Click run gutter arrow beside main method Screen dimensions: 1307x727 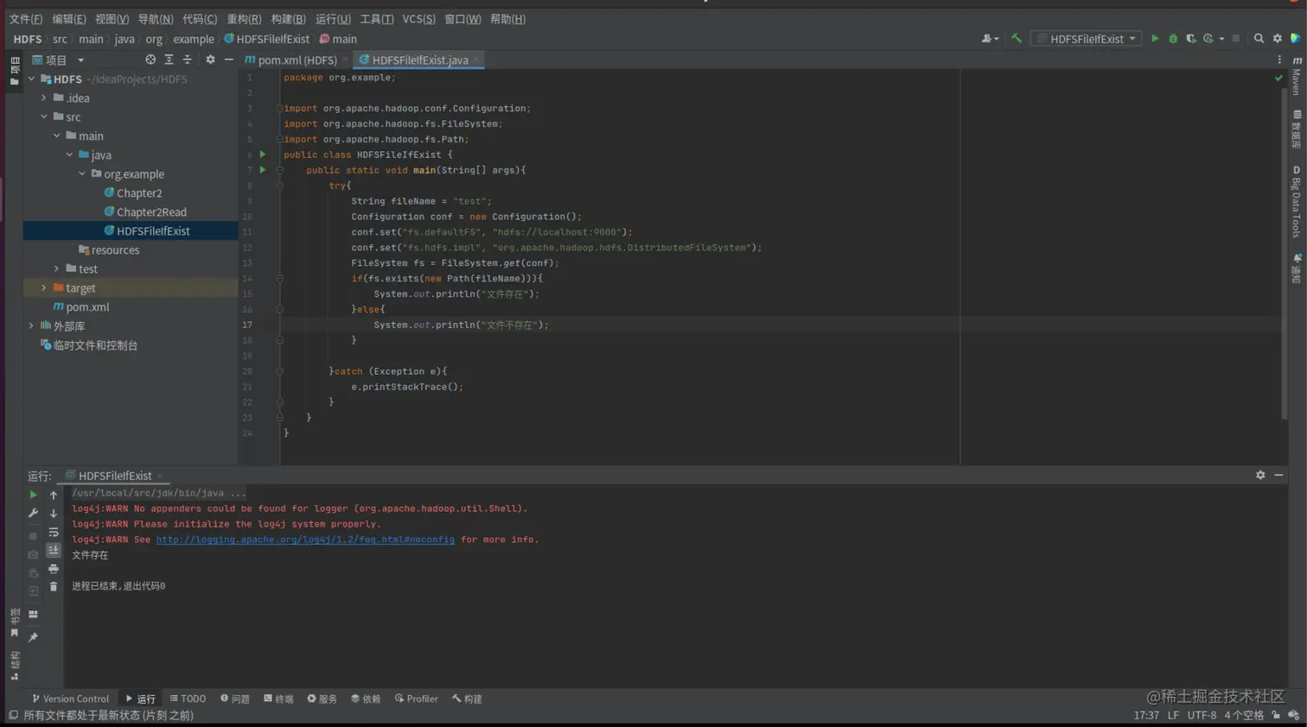263,170
